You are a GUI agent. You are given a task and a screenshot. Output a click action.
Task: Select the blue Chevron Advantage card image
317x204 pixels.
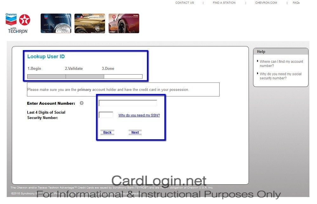(x=56, y=23)
